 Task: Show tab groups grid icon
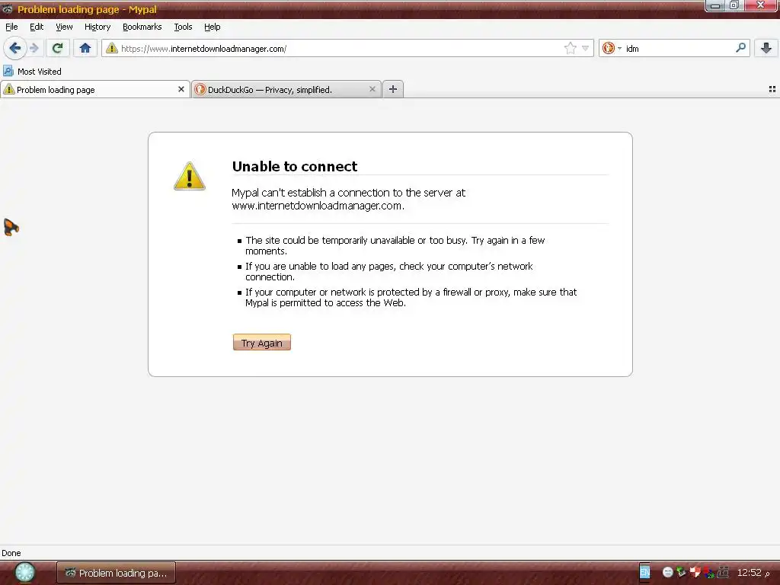click(772, 89)
